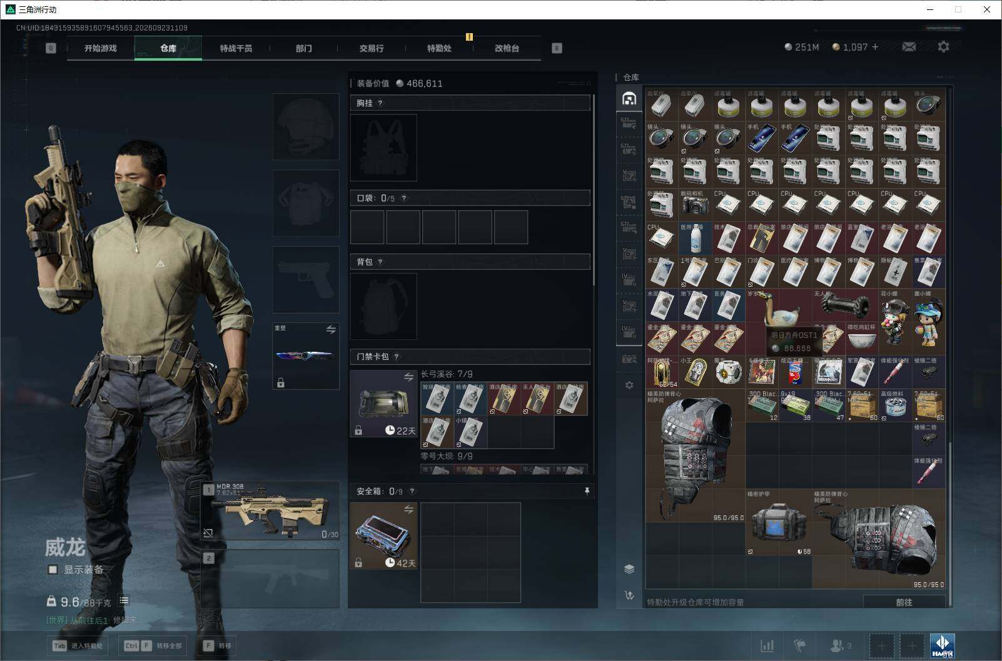Switch to the 特战干员 tab

click(236, 48)
